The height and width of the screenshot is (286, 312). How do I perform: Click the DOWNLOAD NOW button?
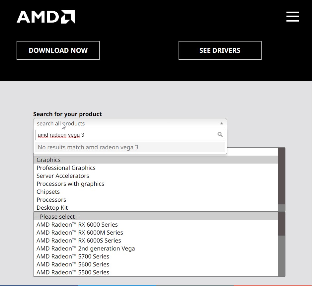(58, 50)
